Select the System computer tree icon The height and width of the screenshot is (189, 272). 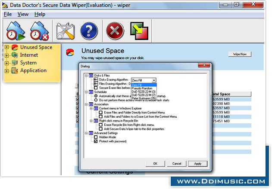click(15, 63)
